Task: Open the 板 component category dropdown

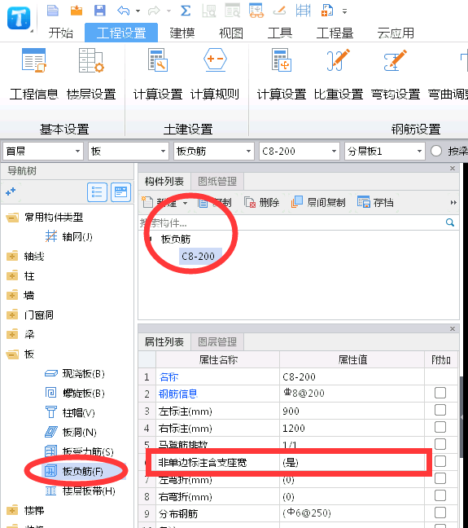Action: 129,152
